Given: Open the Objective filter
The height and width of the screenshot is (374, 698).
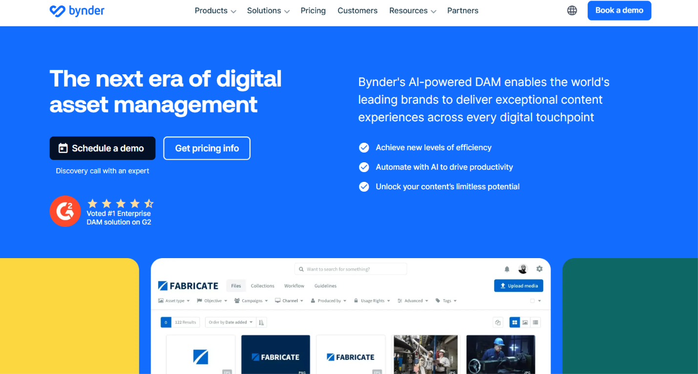Looking at the screenshot, I should click(x=212, y=301).
